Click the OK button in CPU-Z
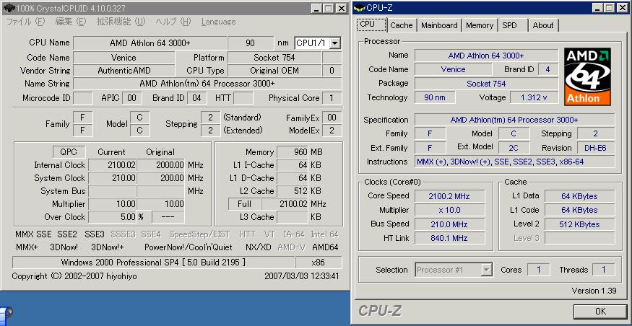The height and width of the screenshot is (326, 632). tap(600, 311)
